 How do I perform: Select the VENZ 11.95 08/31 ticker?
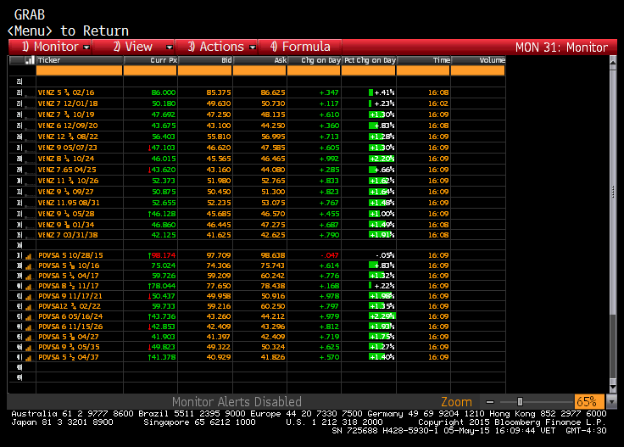tap(69, 203)
